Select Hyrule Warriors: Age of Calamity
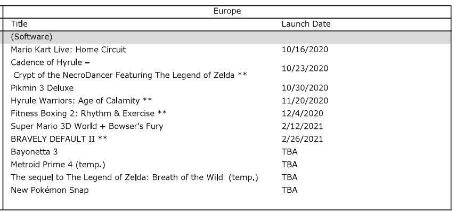456x212 pixels. click(82, 101)
